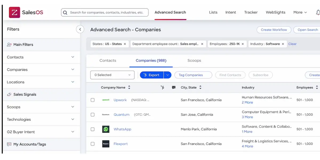Click the Find Contacts button
320x160 pixels.
pyautogui.click(x=230, y=75)
